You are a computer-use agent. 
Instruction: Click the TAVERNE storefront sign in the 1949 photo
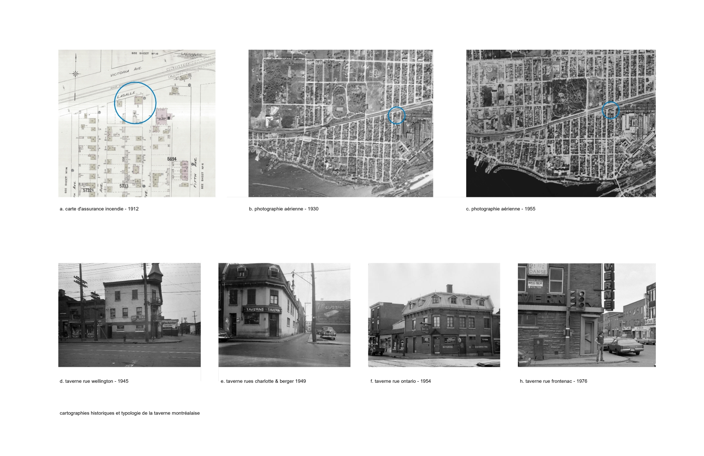(x=262, y=310)
